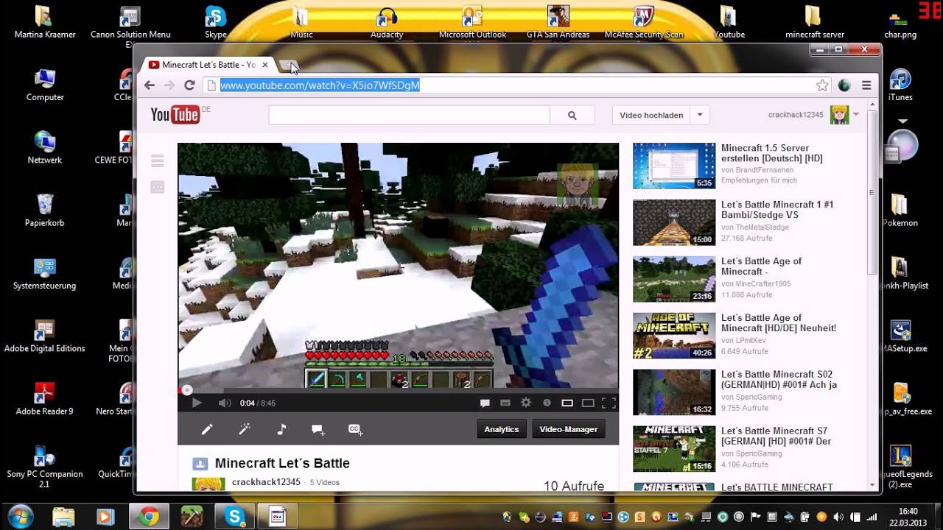Open Adobe Reader 9 desktop shortcut
943x530 pixels.
pos(44,399)
